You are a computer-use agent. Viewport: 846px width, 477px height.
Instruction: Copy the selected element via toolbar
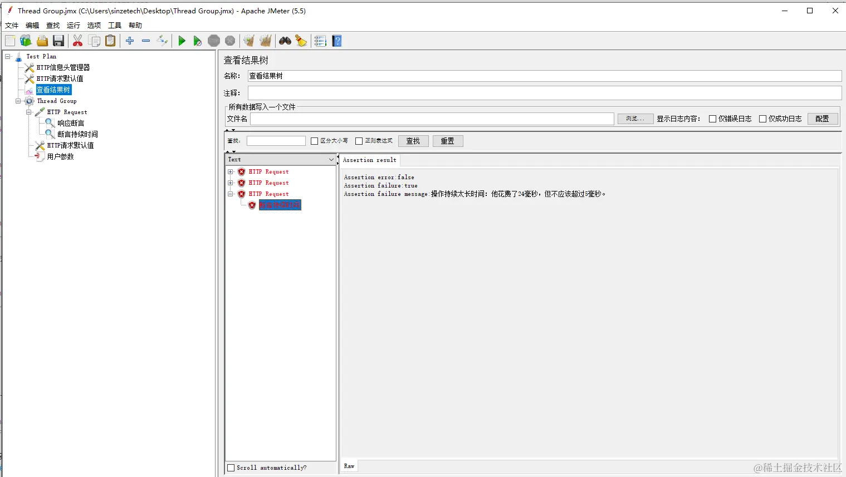tap(94, 41)
